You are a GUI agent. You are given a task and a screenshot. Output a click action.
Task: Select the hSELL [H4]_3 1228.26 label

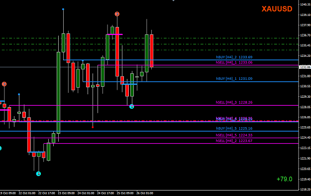point(234,102)
